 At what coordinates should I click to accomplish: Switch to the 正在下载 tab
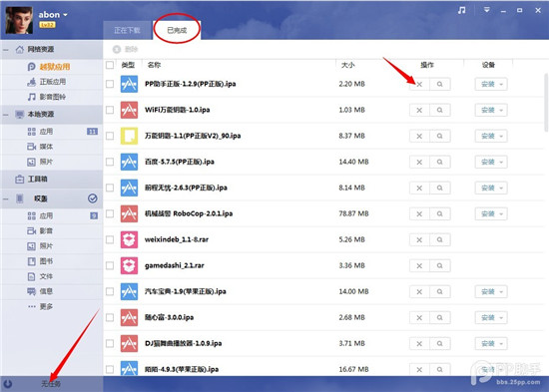127,31
